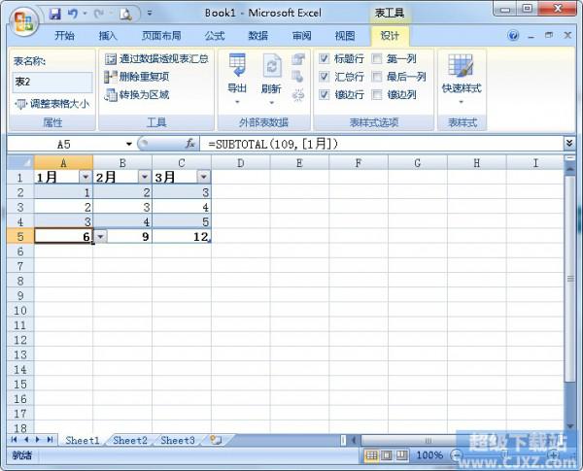Expand the Name Box dropdown arrow

pos(129,144)
